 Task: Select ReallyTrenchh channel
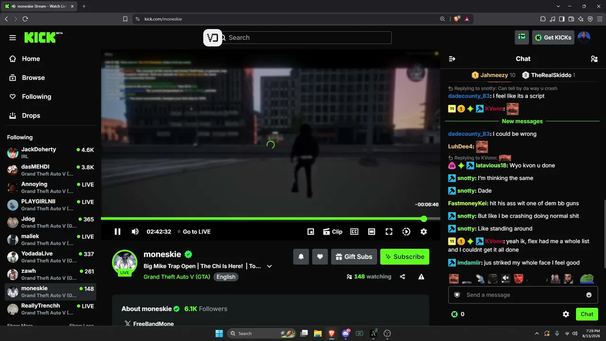(51, 309)
